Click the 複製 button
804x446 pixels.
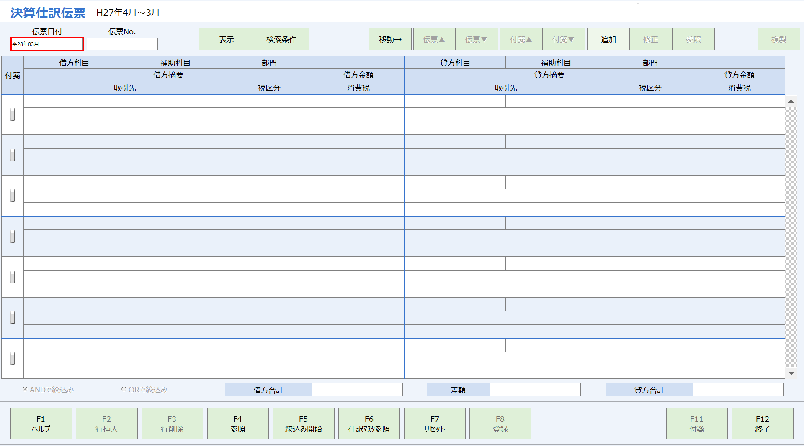778,39
